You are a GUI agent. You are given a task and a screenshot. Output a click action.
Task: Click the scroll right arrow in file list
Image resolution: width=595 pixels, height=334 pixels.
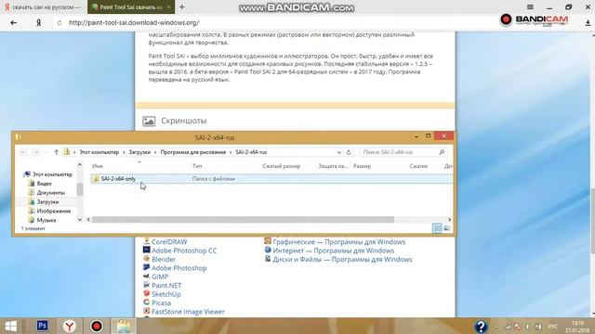[449, 220]
